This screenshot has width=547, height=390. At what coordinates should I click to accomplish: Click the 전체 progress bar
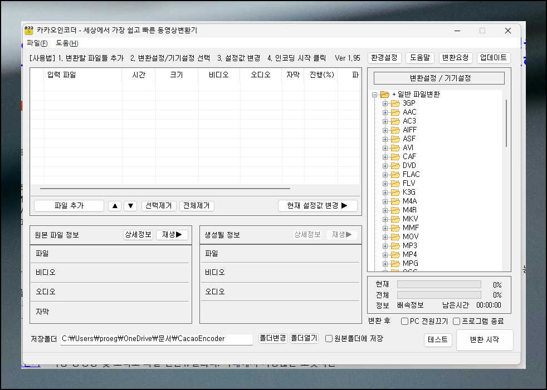point(439,295)
